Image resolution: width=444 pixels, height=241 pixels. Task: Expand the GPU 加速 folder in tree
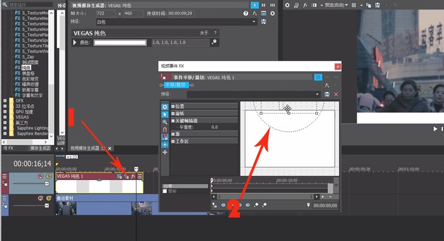click(5, 112)
